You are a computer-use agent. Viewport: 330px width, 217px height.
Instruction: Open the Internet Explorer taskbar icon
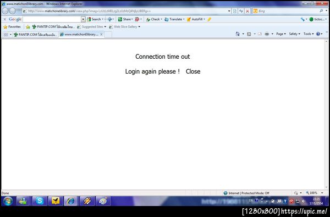pyautogui.click(x=71, y=201)
